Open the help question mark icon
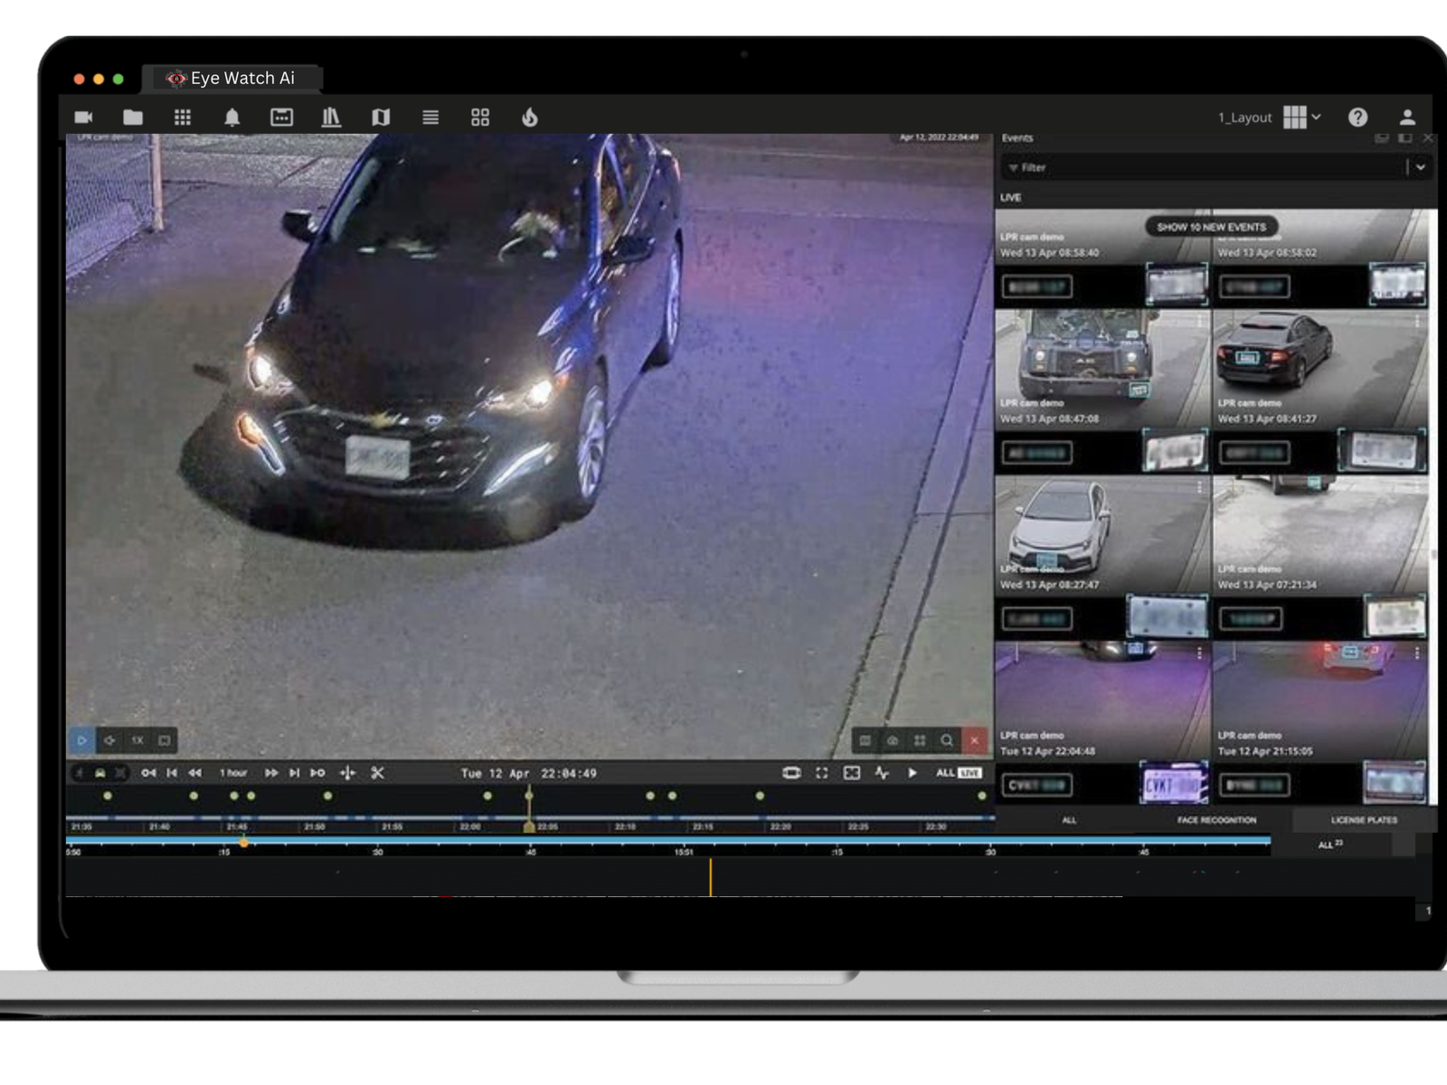The image size is (1447, 1085). (1357, 118)
